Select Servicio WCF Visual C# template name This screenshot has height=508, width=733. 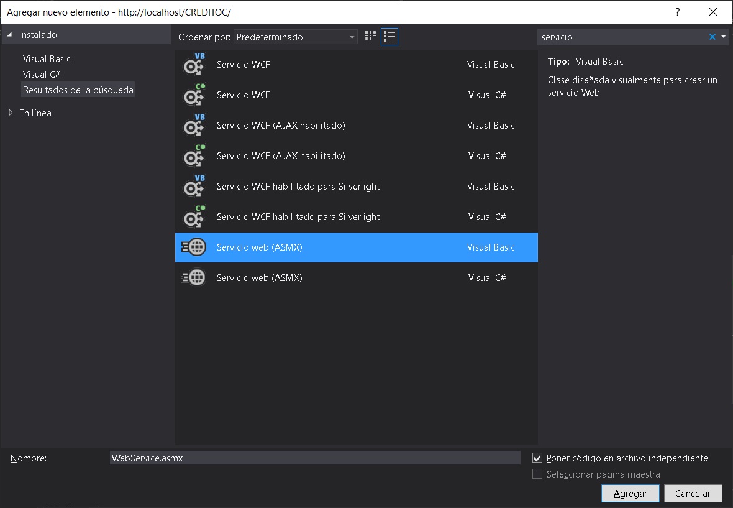coord(243,95)
